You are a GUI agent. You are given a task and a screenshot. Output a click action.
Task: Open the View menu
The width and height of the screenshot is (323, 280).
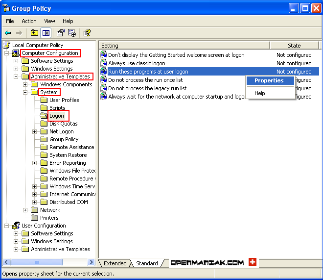click(49, 21)
